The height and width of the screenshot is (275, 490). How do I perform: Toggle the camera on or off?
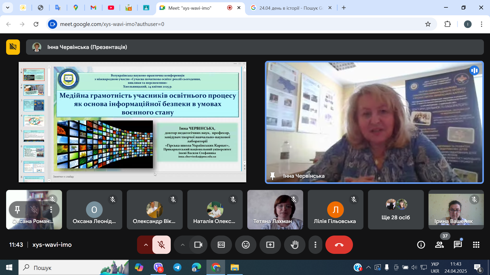(198, 245)
